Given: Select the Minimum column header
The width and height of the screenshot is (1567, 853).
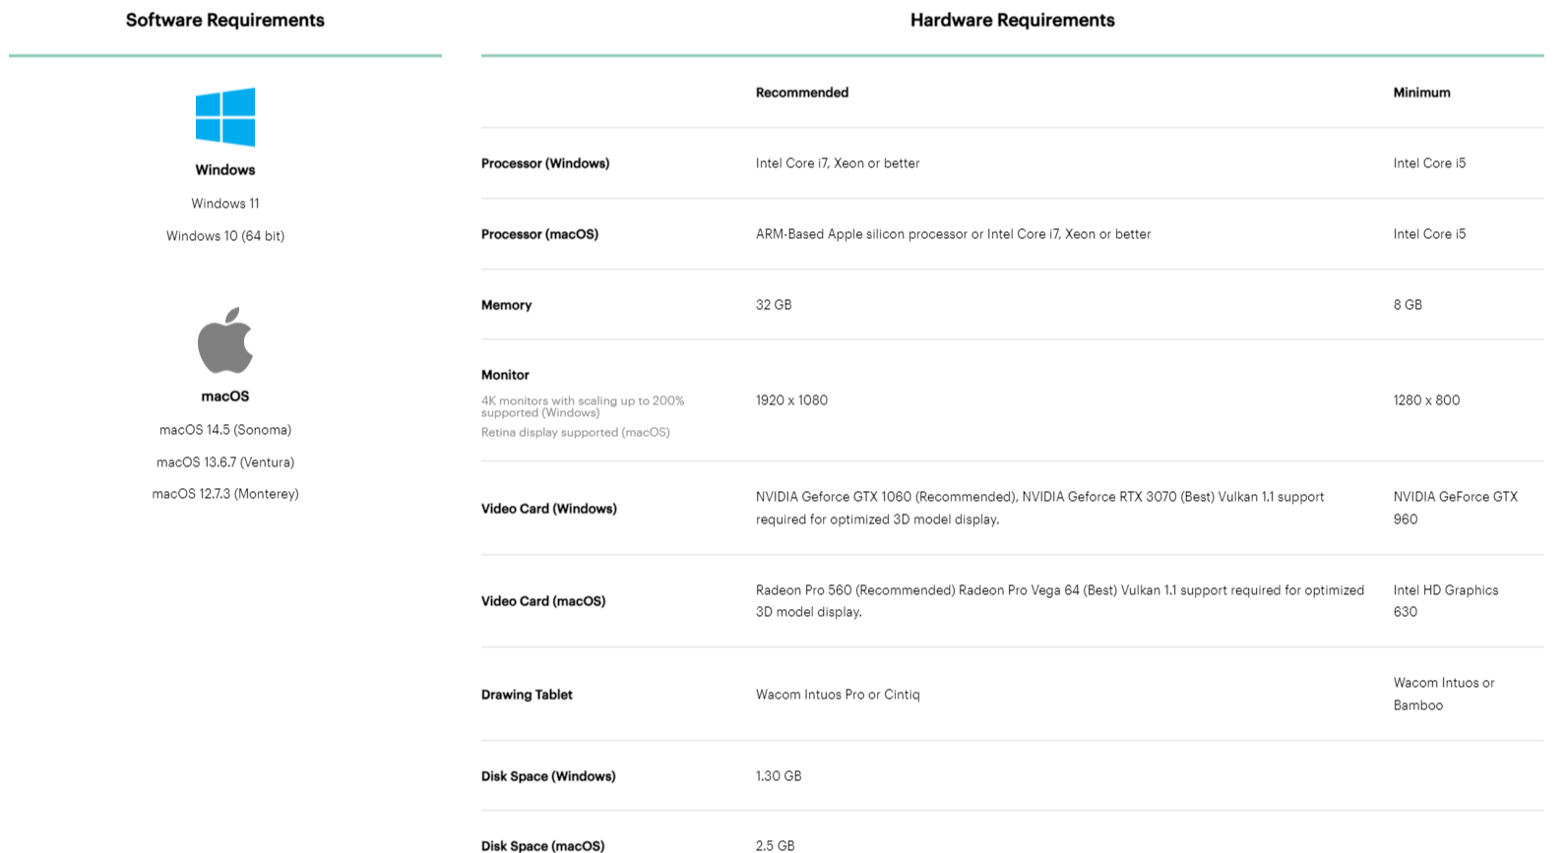Looking at the screenshot, I should click(1420, 92).
